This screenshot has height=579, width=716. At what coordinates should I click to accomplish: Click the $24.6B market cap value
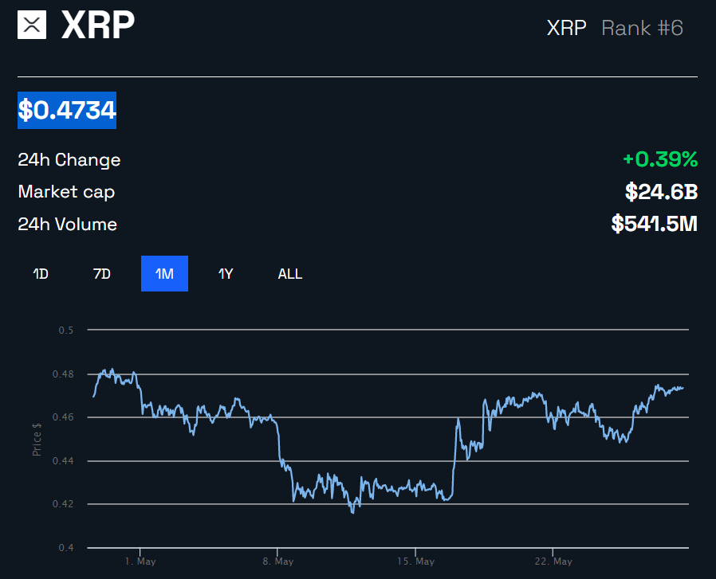coord(661,192)
